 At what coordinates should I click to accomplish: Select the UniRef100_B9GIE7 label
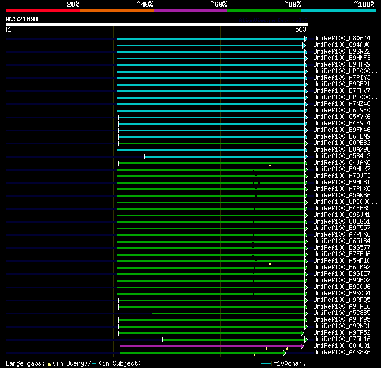tap(342, 274)
